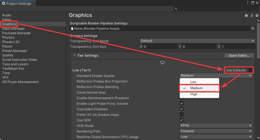Image resolution: width=260 pixels, height=140 pixels.
Task: Click the Transparency Sort Axis X field
Action: (x=160, y=47)
